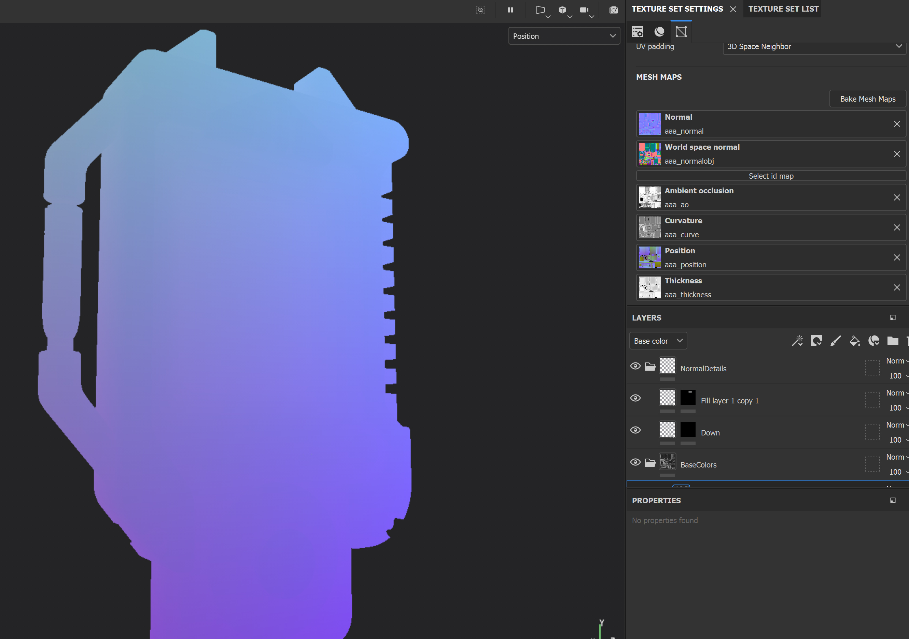This screenshot has height=639, width=909.
Task: Click the Bake Mesh Maps button
Action: point(867,99)
